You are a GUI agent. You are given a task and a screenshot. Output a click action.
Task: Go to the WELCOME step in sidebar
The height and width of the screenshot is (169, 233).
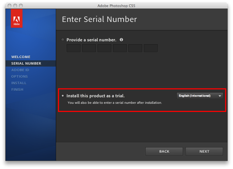tap(21, 57)
